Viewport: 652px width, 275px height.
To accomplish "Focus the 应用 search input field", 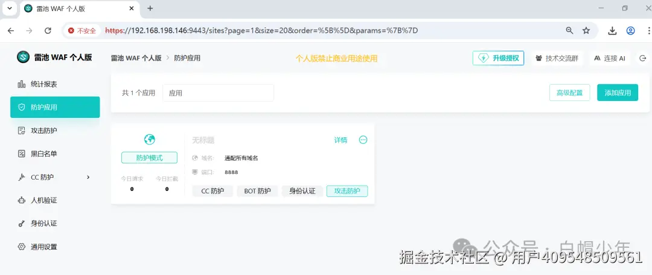I will pyautogui.click(x=218, y=93).
